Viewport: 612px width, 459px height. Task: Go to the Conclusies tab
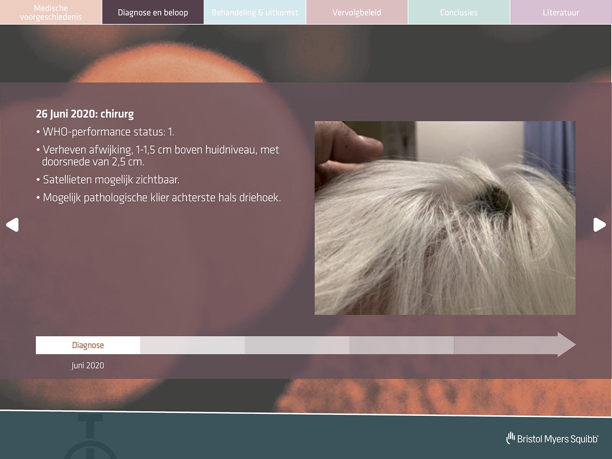(x=459, y=12)
